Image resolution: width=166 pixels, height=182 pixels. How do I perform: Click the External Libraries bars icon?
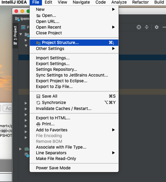click(x=27, y=149)
